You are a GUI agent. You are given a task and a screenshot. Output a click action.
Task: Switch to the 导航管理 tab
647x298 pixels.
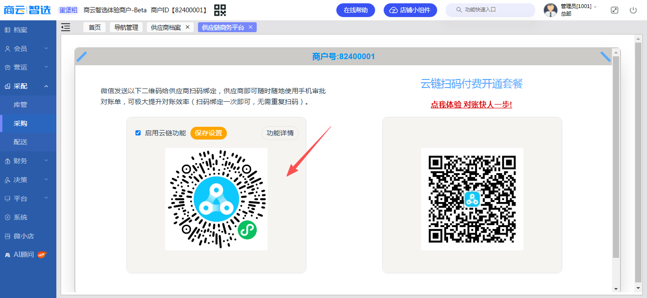(x=126, y=27)
